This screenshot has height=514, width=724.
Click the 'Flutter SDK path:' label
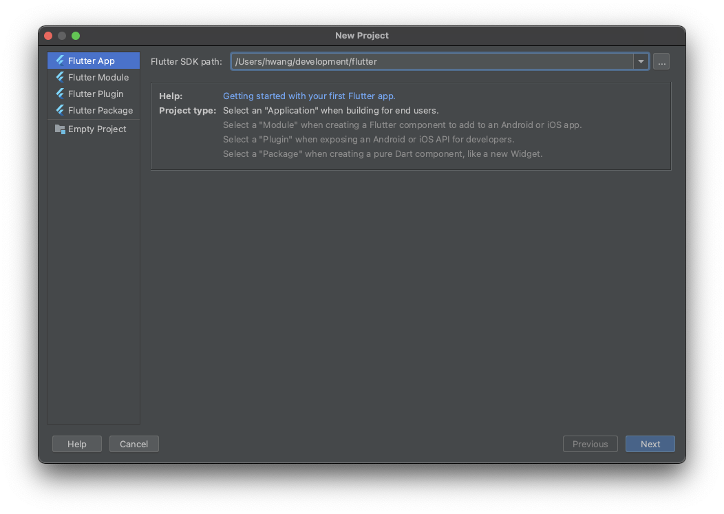click(186, 61)
